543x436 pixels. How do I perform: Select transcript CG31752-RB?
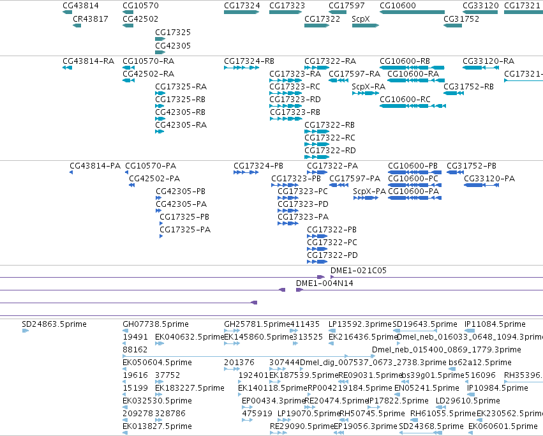tap(454, 93)
